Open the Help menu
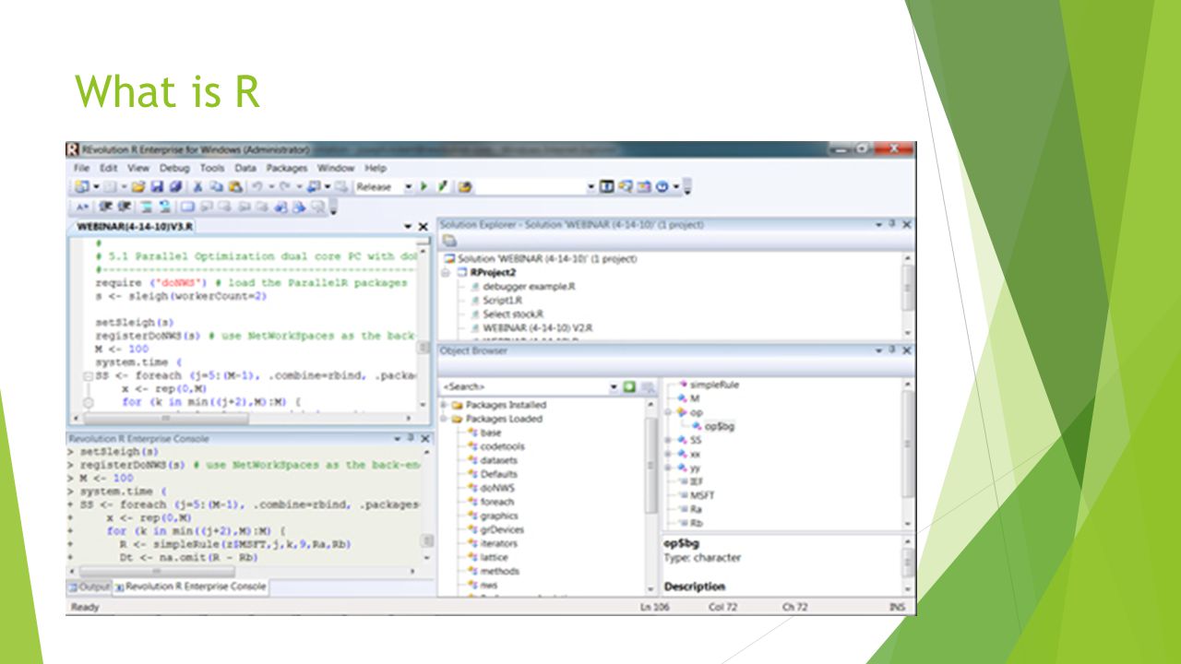 (376, 168)
